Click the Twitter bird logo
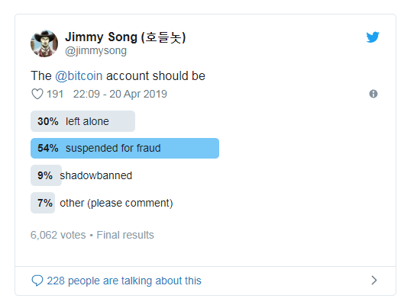The height and width of the screenshot is (308, 404). 373,37
